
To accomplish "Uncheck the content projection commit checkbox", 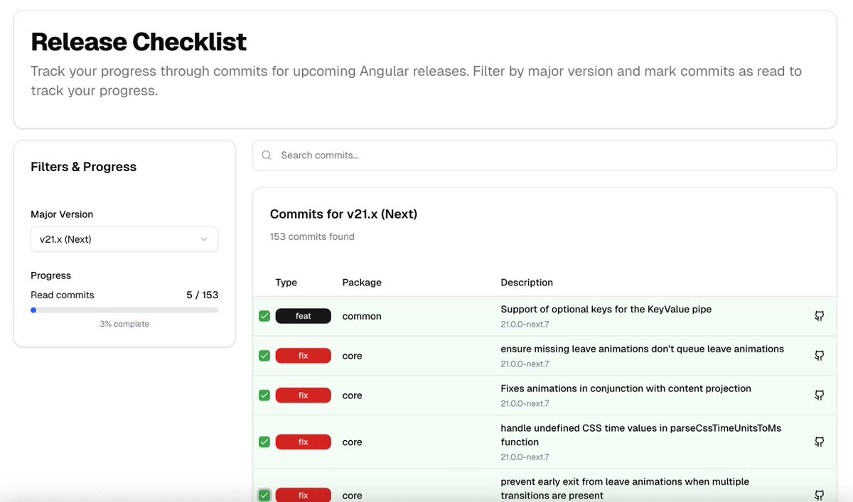I will 264,395.
